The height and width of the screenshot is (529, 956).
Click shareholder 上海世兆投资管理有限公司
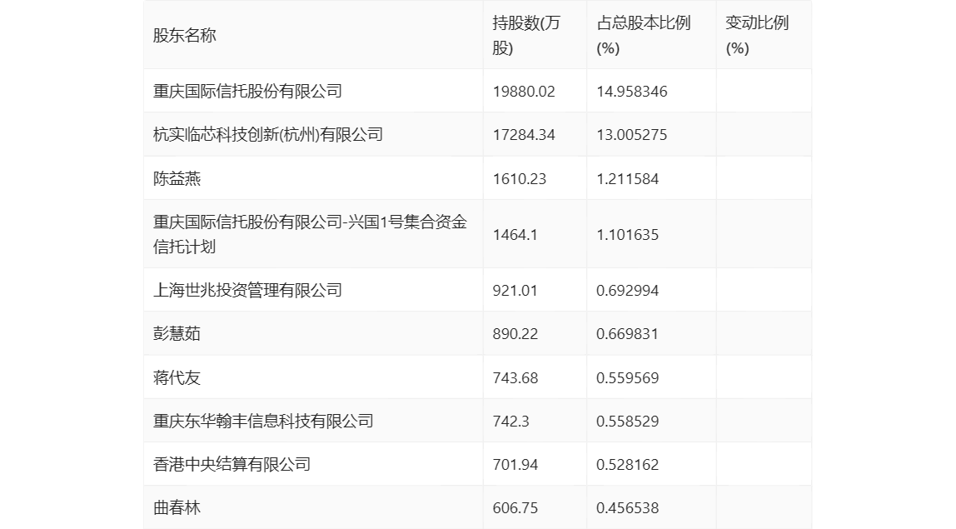coord(247,291)
